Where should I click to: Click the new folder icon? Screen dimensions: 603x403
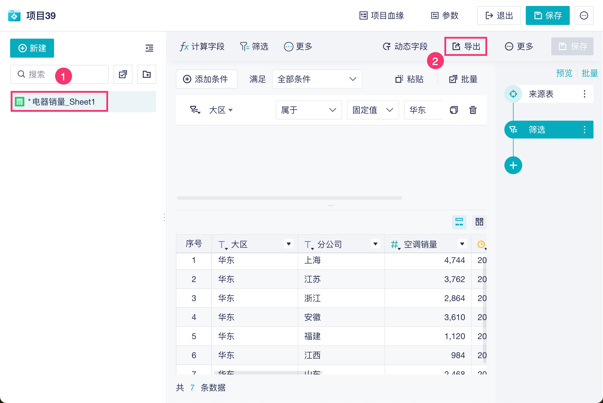coord(146,74)
